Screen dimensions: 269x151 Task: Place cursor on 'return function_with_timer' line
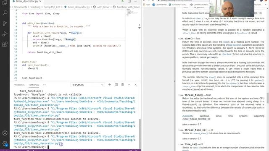click(45, 52)
